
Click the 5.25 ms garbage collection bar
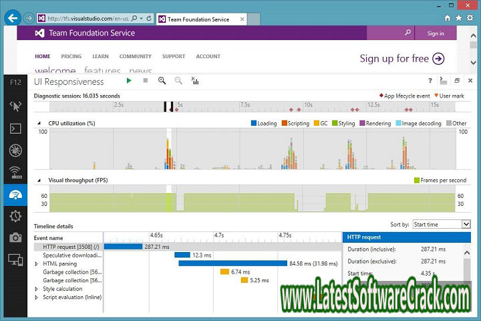(x=245, y=280)
